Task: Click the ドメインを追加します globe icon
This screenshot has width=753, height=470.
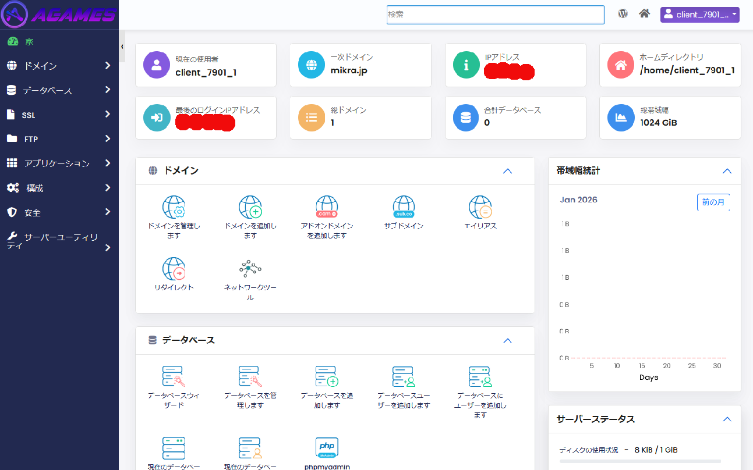Action: (250, 207)
